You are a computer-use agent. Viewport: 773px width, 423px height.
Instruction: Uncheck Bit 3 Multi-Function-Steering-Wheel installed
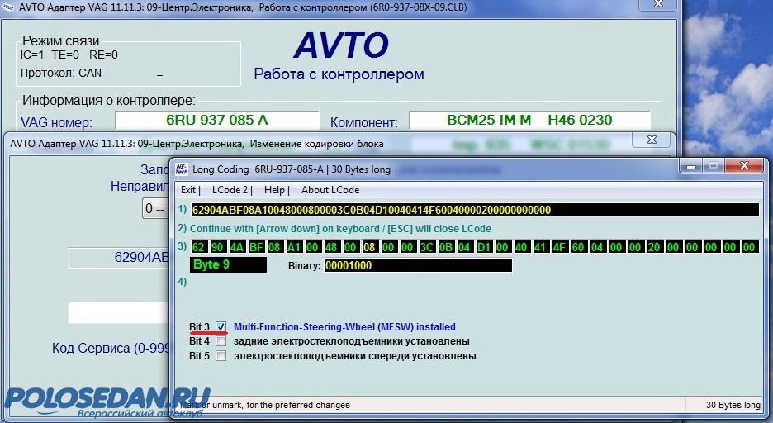221,327
